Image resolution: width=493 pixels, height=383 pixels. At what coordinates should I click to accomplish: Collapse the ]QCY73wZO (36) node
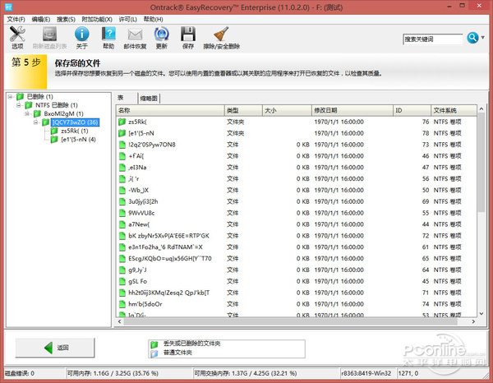pyautogui.click(x=36, y=122)
